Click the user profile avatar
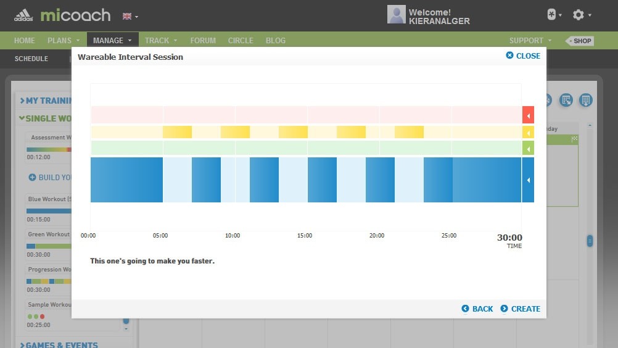Image resolution: width=618 pixels, height=348 pixels. pyautogui.click(x=396, y=15)
